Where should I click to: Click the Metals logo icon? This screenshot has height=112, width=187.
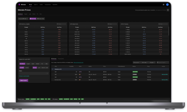coord(19,5)
